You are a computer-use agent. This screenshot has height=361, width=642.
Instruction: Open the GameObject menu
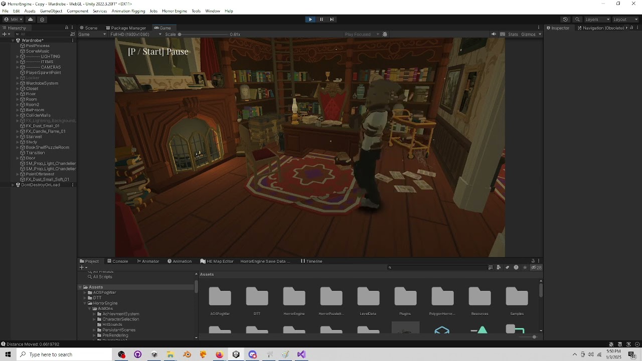click(x=51, y=11)
